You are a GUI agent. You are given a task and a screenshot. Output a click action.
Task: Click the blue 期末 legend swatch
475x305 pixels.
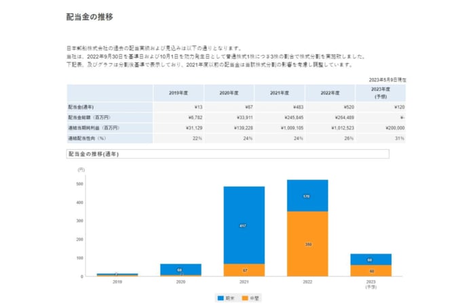[221, 297]
